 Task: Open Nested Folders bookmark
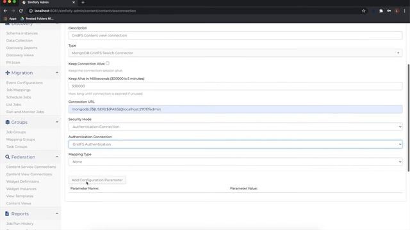tap(37, 19)
